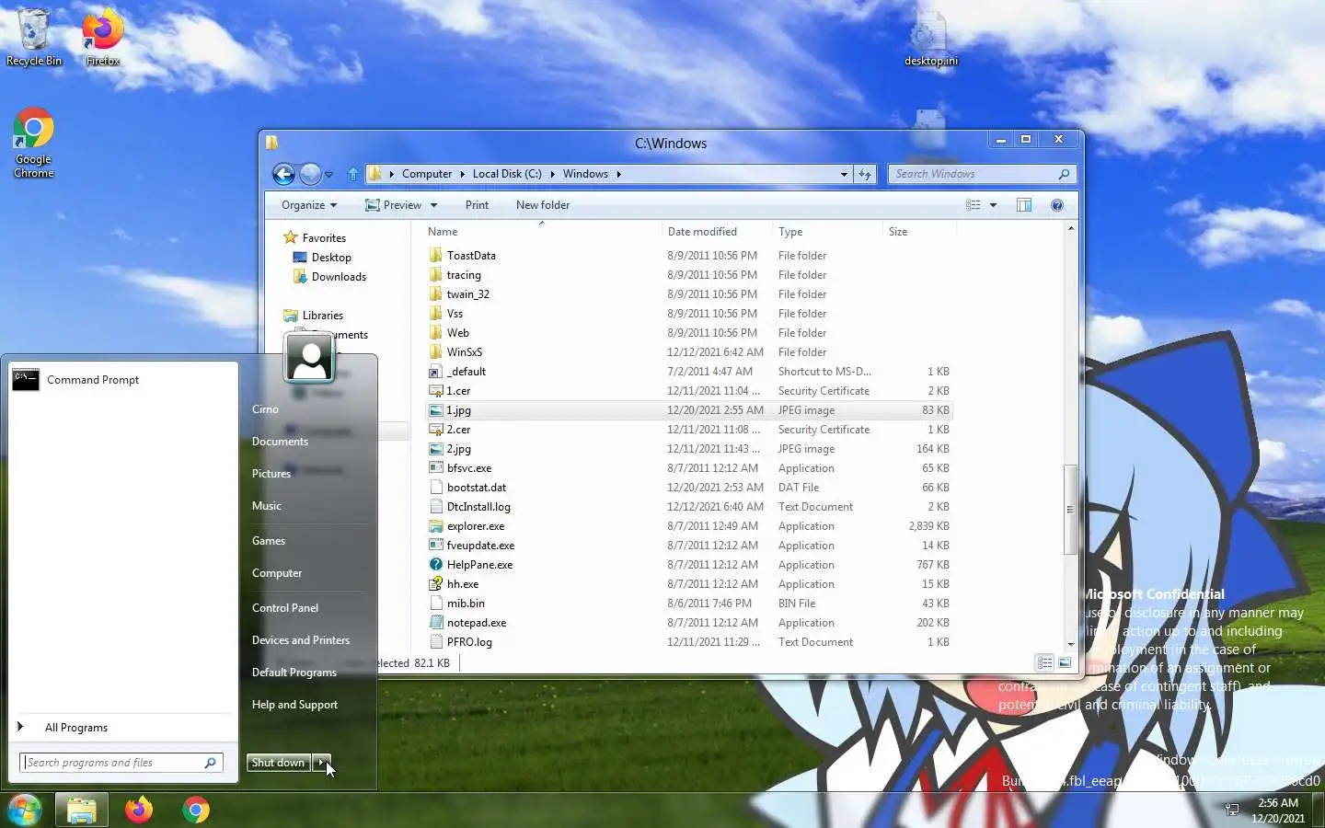Open Chrome from the taskbar
The width and height of the screenshot is (1325, 828).
tap(195, 810)
